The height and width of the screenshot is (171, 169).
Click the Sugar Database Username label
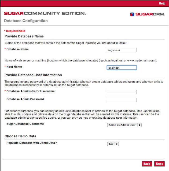[25, 124]
